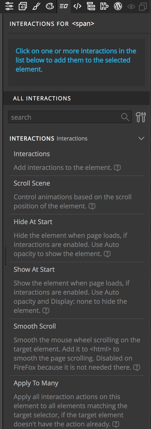151x429 pixels.
Task: Focus the interactions search field
Action: tap(70, 117)
